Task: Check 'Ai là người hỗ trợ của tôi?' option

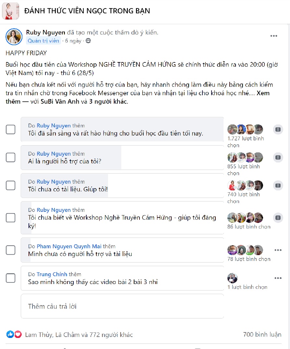Action: tap(11, 158)
